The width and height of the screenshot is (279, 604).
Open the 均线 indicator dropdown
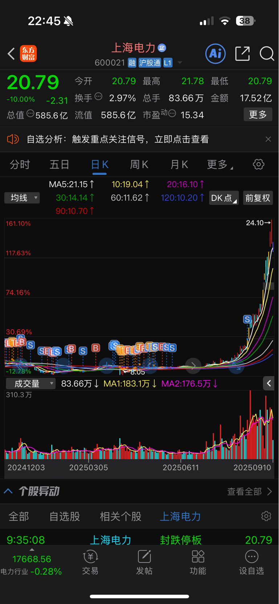coord(22,198)
